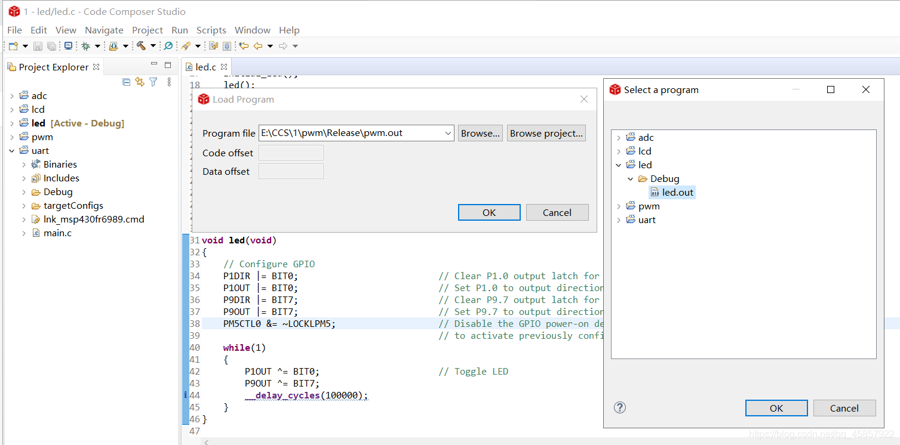The width and height of the screenshot is (900, 445).
Task: Expand Binaries under uart project
Action: click(x=24, y=164)
